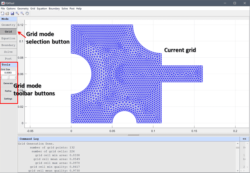Open the File menu
The width and height of the screenshot is (250, 173).
point(3,9)
